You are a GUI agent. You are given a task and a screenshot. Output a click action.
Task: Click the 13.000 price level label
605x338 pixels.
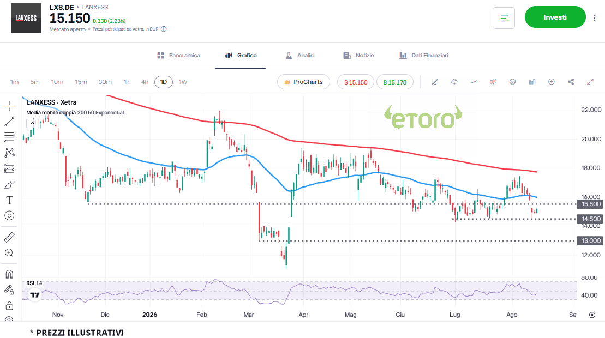[x=590, y=240]
